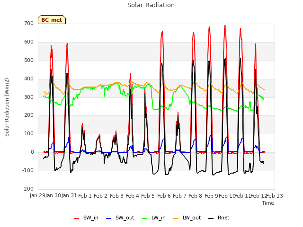Click the Feb 1 x-axis label
Screen dimensions: 303x227
pyautogui.click(x=85, y=196)
